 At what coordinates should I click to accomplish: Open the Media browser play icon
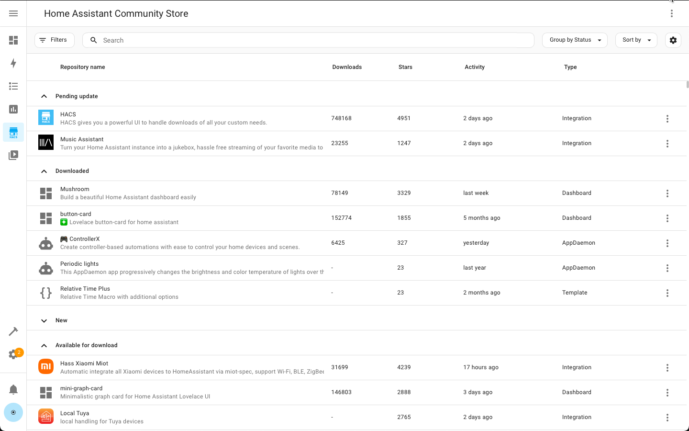click(x=13, y=155)
